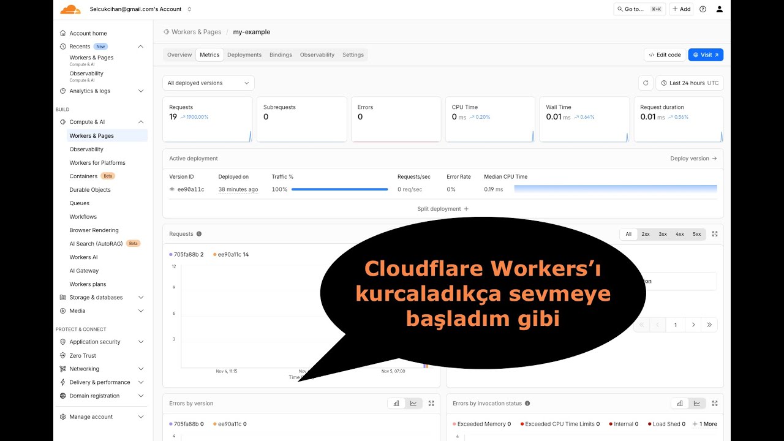
Task: Click the purple 705fa88b legend swatch in Requests
Action: [x=171, y=254]
